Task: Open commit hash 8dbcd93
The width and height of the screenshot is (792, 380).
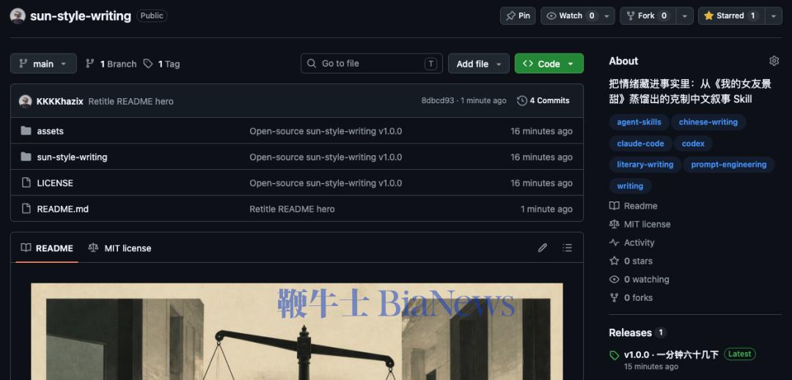Action: pos(437,101)
